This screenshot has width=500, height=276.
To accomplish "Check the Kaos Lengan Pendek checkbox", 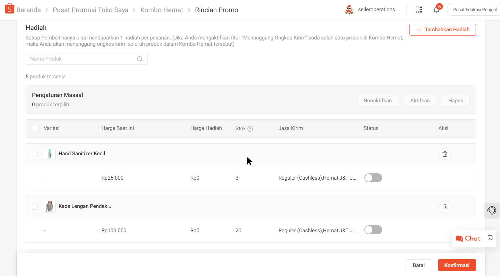I will (35, 207).
